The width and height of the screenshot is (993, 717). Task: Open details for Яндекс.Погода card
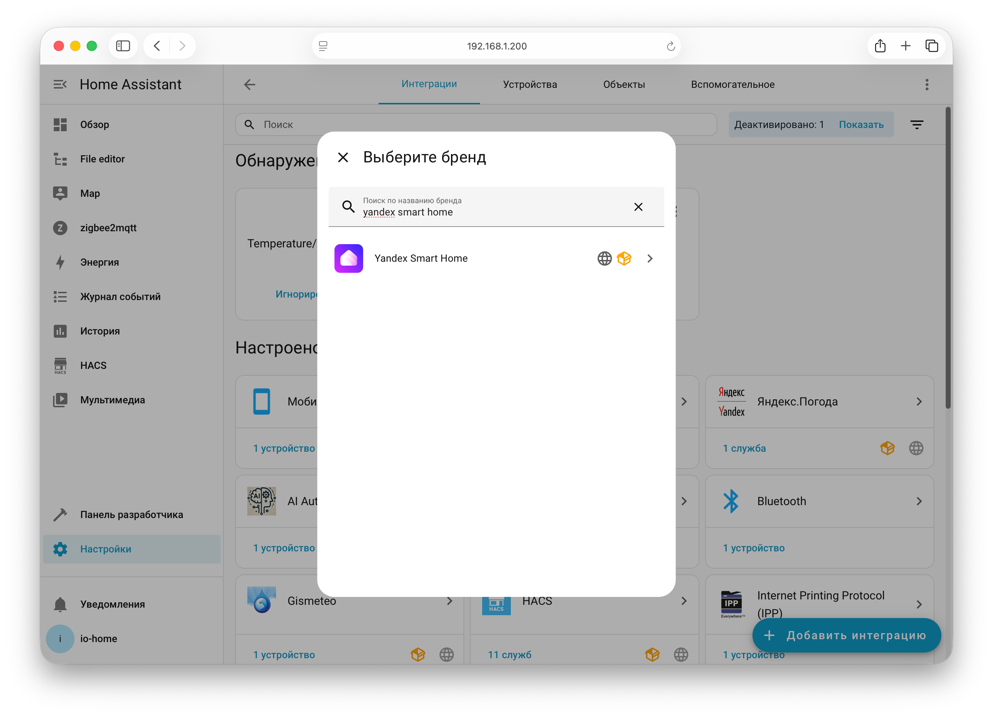[919, 402]
